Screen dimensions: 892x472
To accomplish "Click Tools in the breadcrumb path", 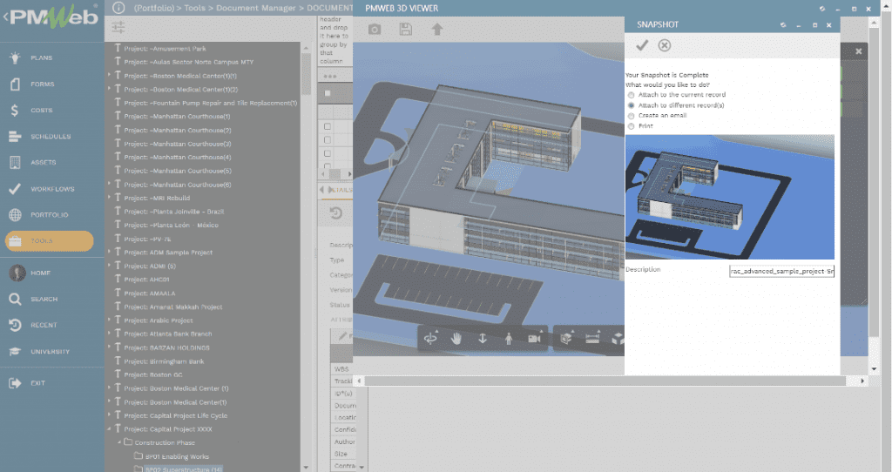I will click(x=194, y=8).
